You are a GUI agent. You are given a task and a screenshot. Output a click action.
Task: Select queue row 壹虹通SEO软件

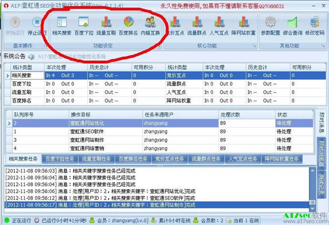click(160, 132)
